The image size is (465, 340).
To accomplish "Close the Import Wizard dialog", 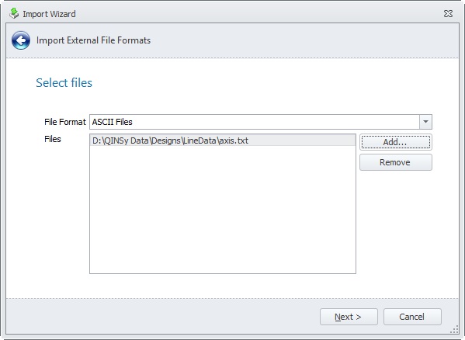I will 448,14.
